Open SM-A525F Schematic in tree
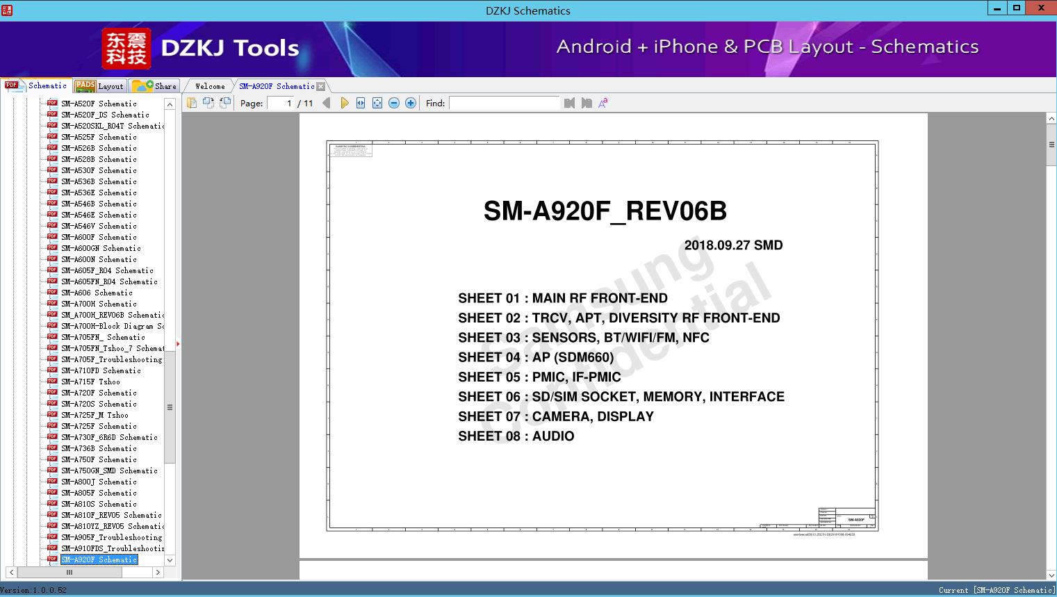The width and height of the screenshot is (1057, 597). [99, 137]
